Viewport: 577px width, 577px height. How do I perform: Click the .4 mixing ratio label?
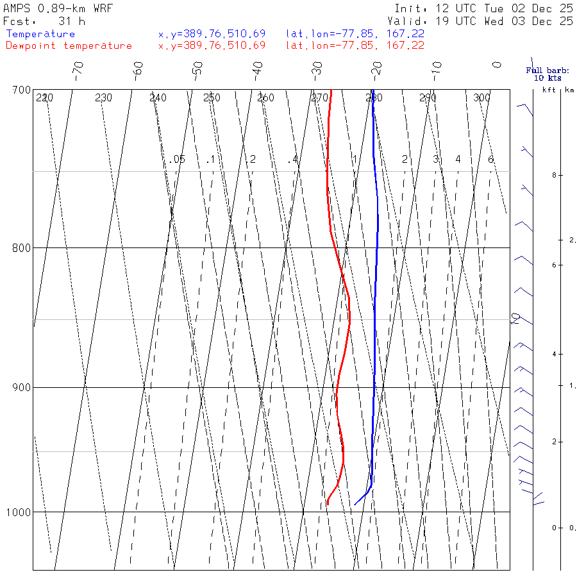tap(292, 160)
